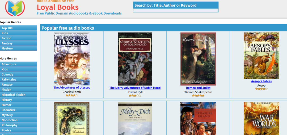Viewport: 287px width, 135px height.
Task: Open the Merry Adventures of Robin Hood cover
Action: (135, 59)
